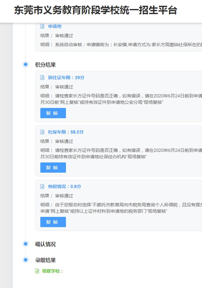Click the 居住证年限：29分 heading
Viewport: 202px width, 288px height.
66,78
